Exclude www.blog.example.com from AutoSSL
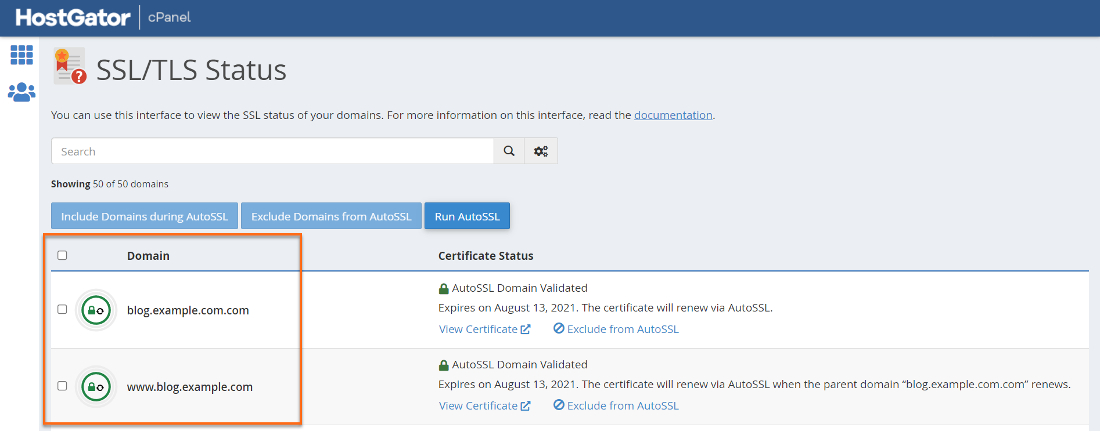The width and height of the screenshot is (1100, 431). tap(616, 405)
